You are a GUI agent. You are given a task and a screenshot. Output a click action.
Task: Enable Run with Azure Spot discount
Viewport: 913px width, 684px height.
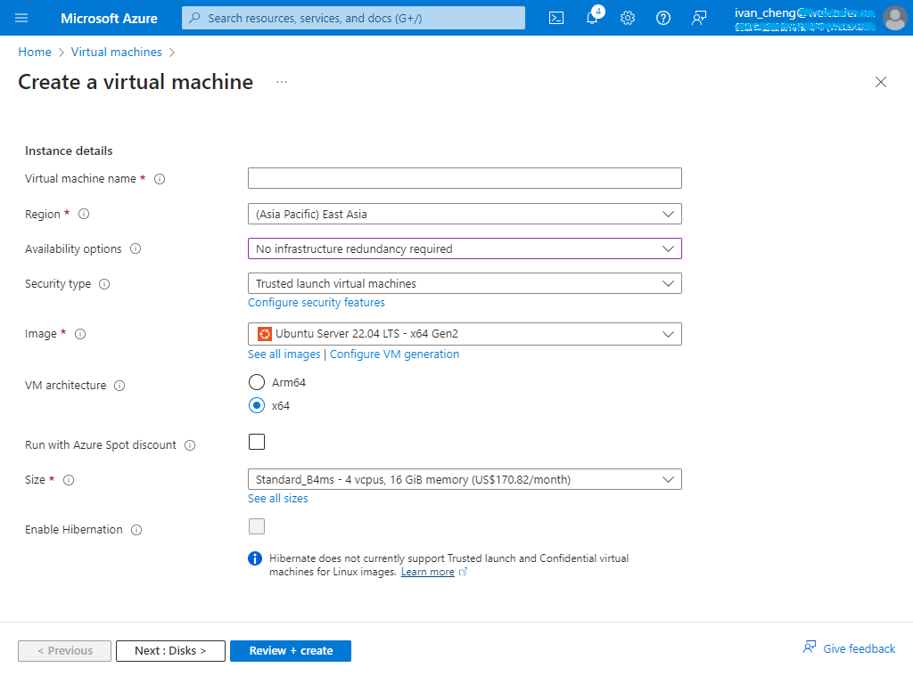click(x=257, y=442)
